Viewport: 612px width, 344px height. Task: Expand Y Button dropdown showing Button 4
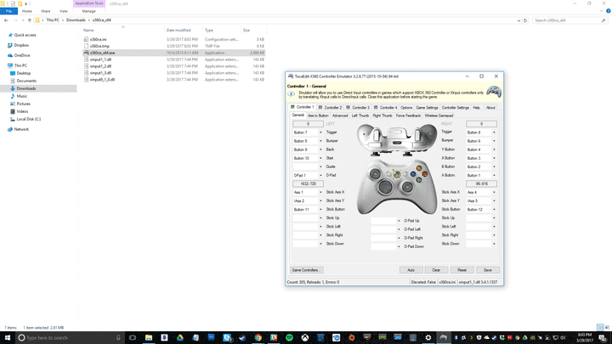[x=494, y=149]
